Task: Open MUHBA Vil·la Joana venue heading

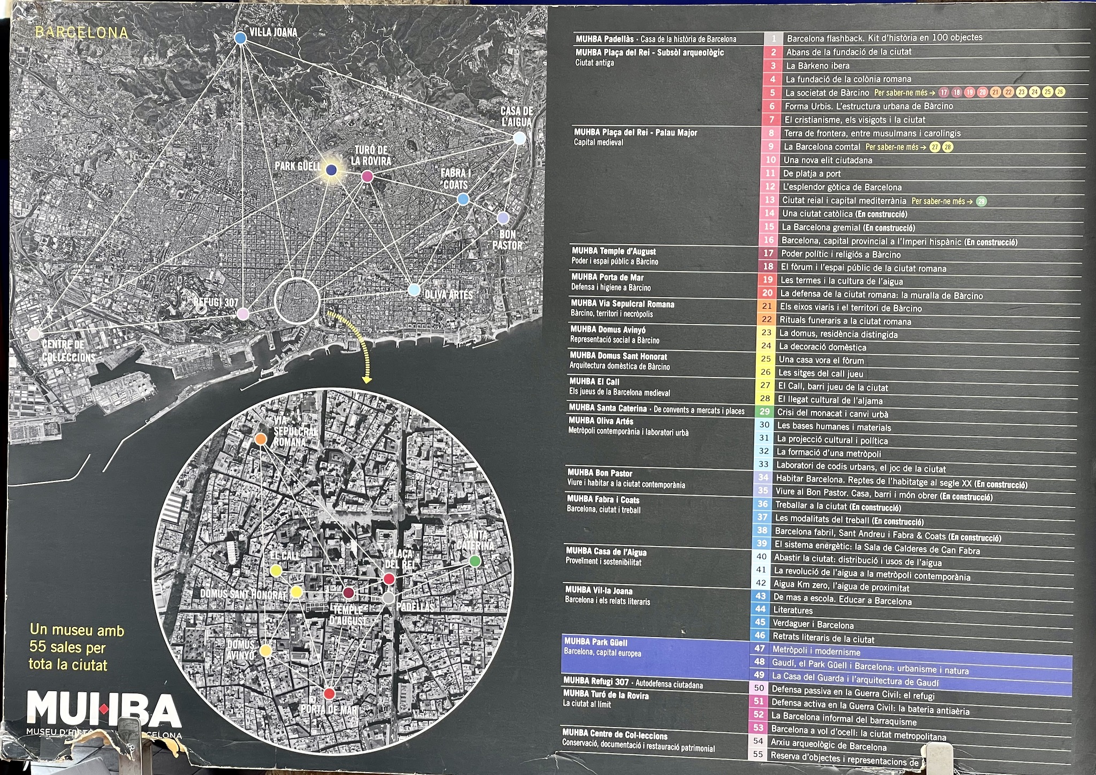Action: (x=599, y=590)
